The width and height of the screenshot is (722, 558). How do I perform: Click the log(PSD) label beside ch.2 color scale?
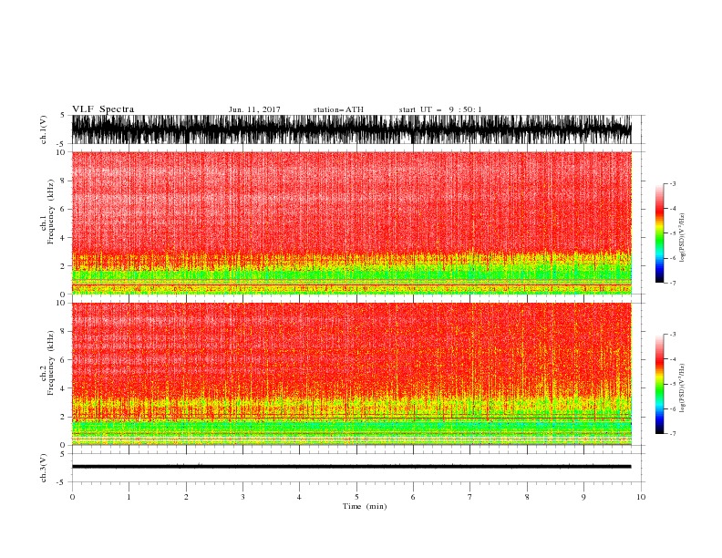point(683,388)
